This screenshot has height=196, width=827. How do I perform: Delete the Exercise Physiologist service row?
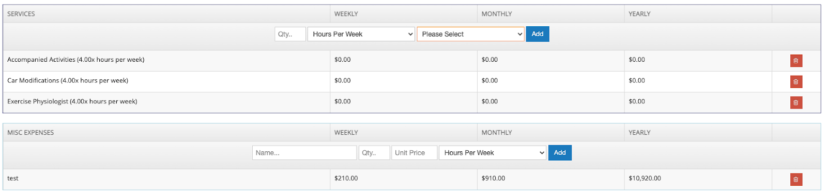(796, 103)
